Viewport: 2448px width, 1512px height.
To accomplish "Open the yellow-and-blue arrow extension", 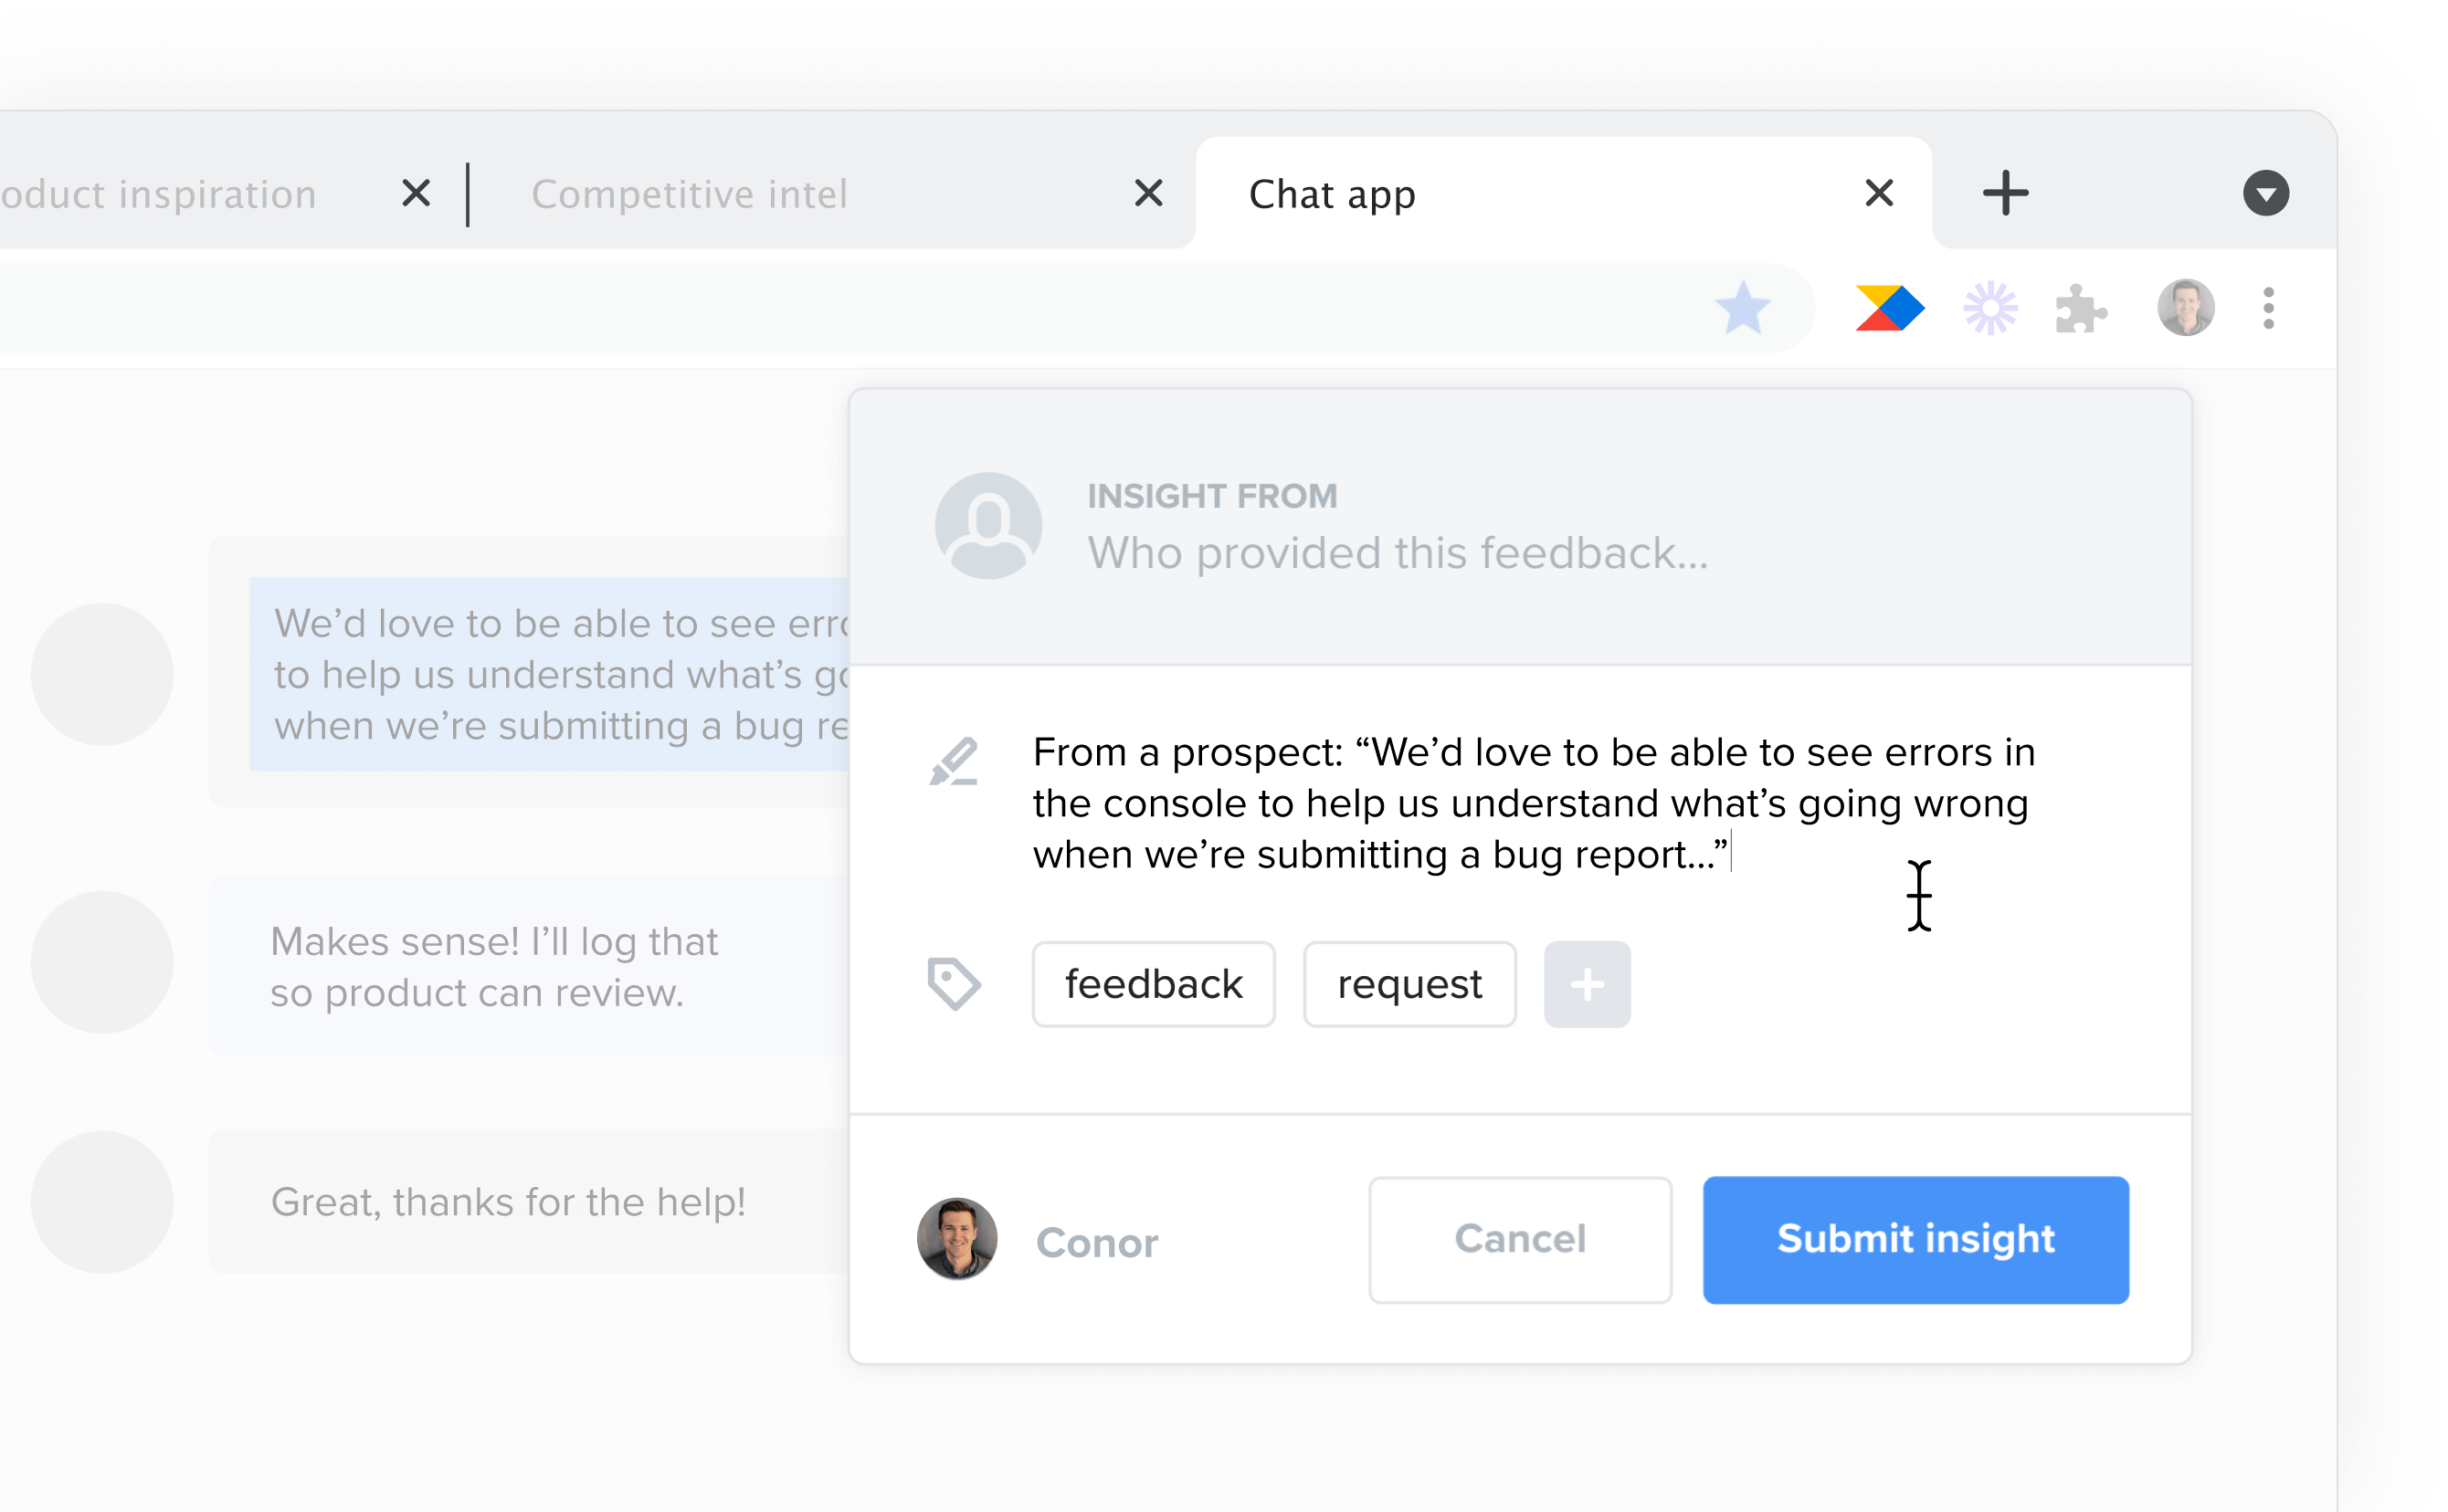I will (x=1889, y=307).
